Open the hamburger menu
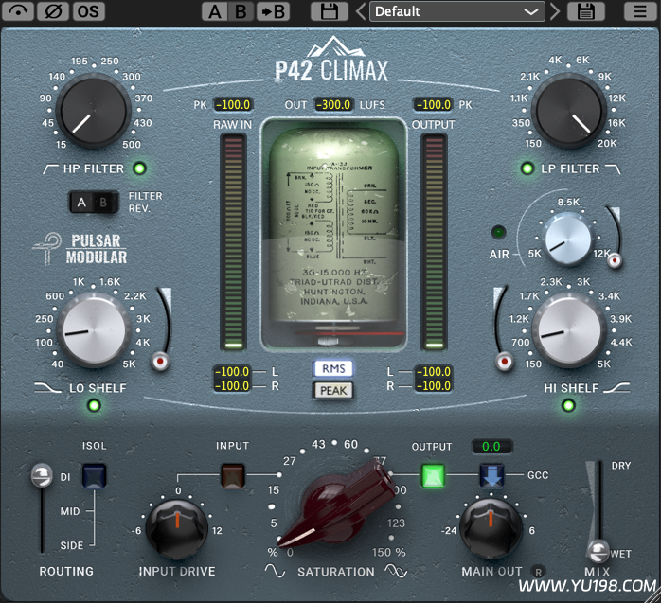Image resolution: width=661 pixels, height=603 pixels. point(640,11)
